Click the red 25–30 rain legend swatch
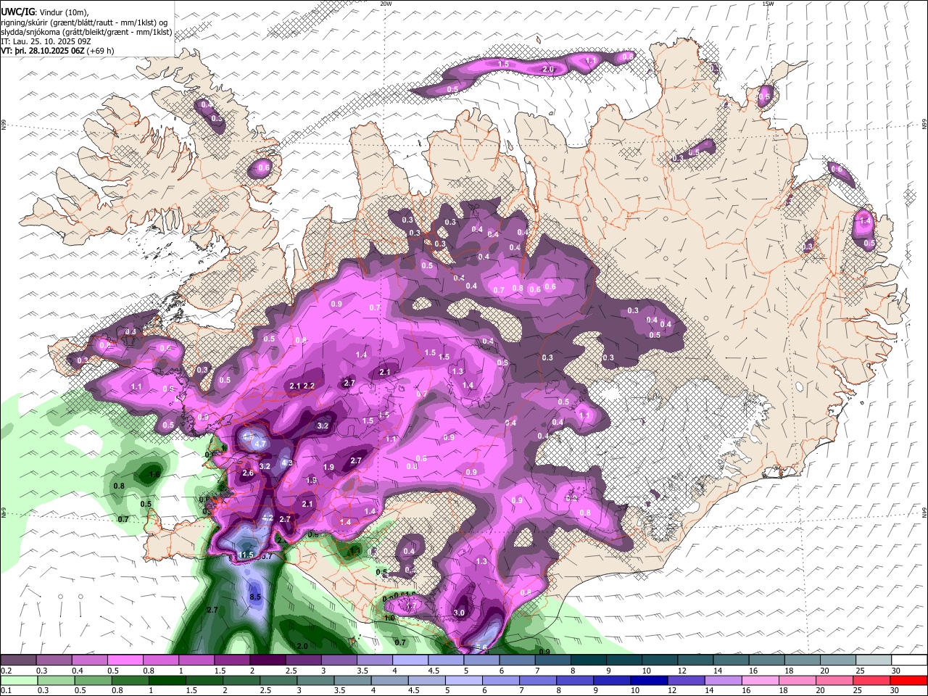928x696 pixels. point(873,680)
